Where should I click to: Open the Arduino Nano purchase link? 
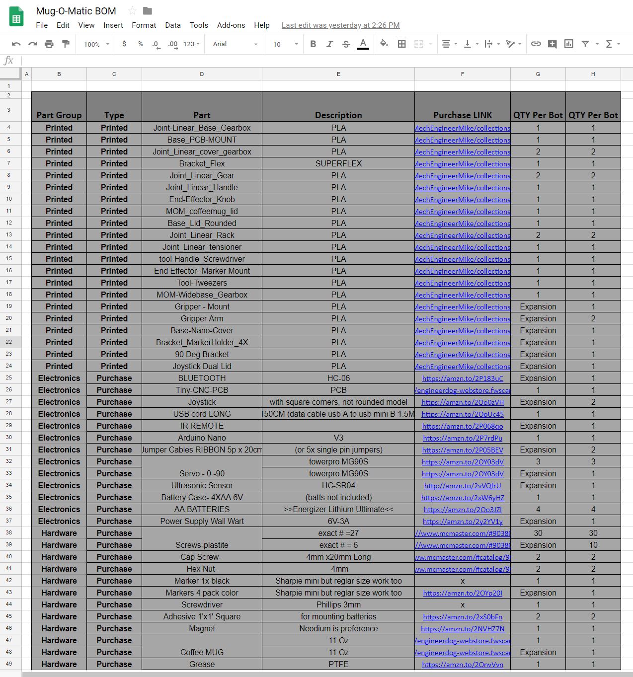tap(463, 438)
